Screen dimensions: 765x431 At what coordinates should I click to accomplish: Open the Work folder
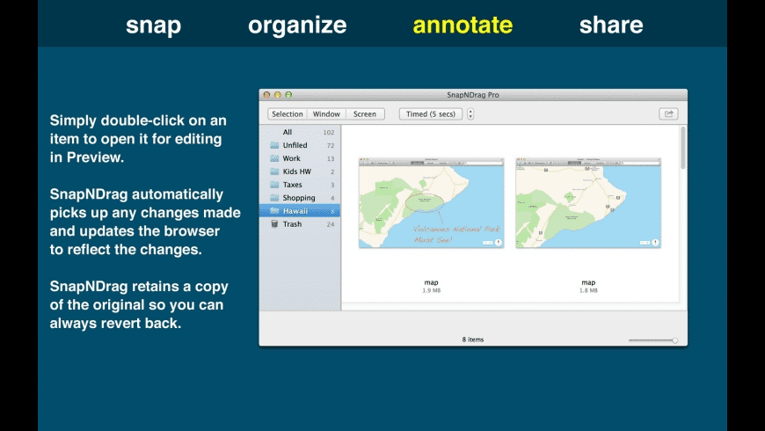pos(300,158)
